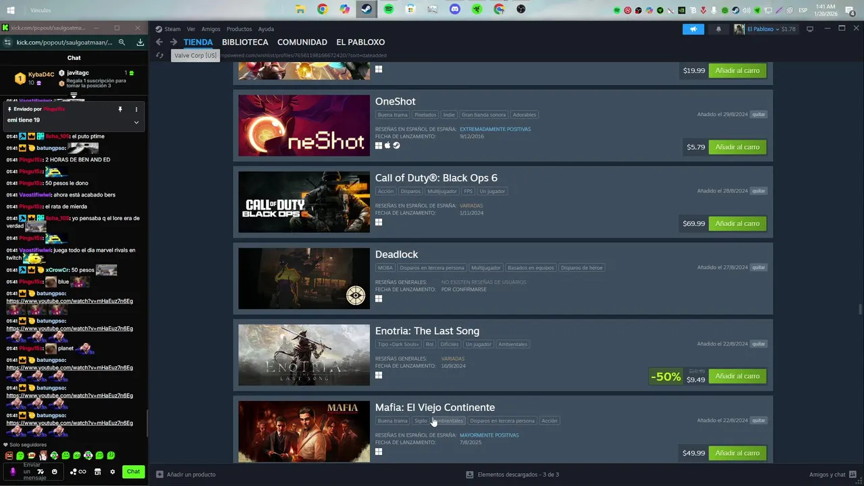
Task: Open the Enotria cover thumbnail
Action: [x=304, y=354]
